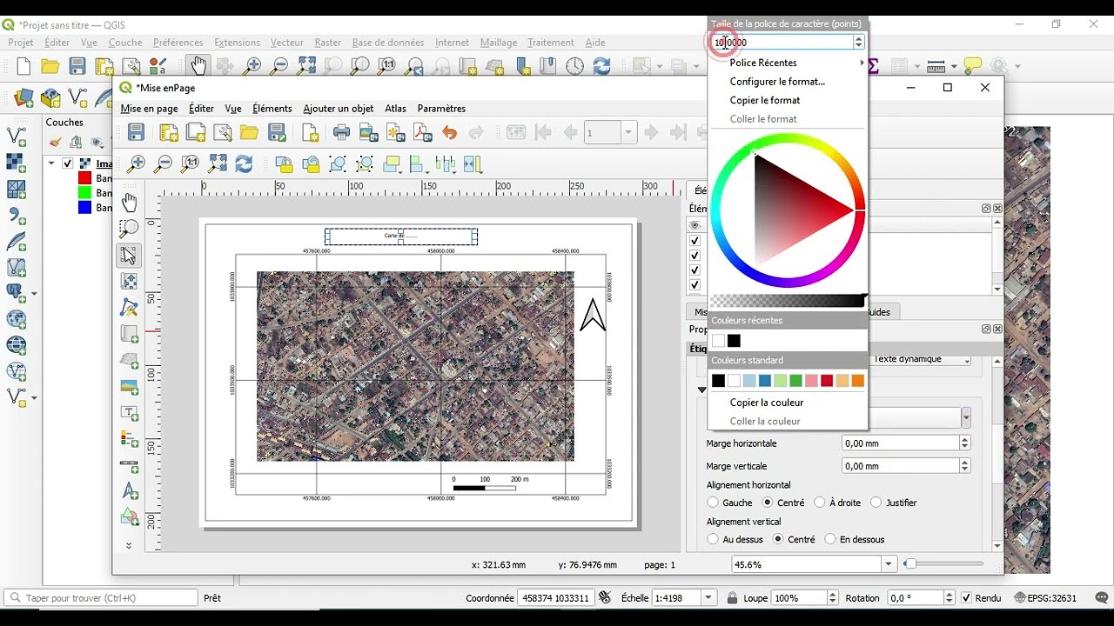The image size is (1114, 626).
Task: Select the black recent color swatch
Action: click(734, 341)
